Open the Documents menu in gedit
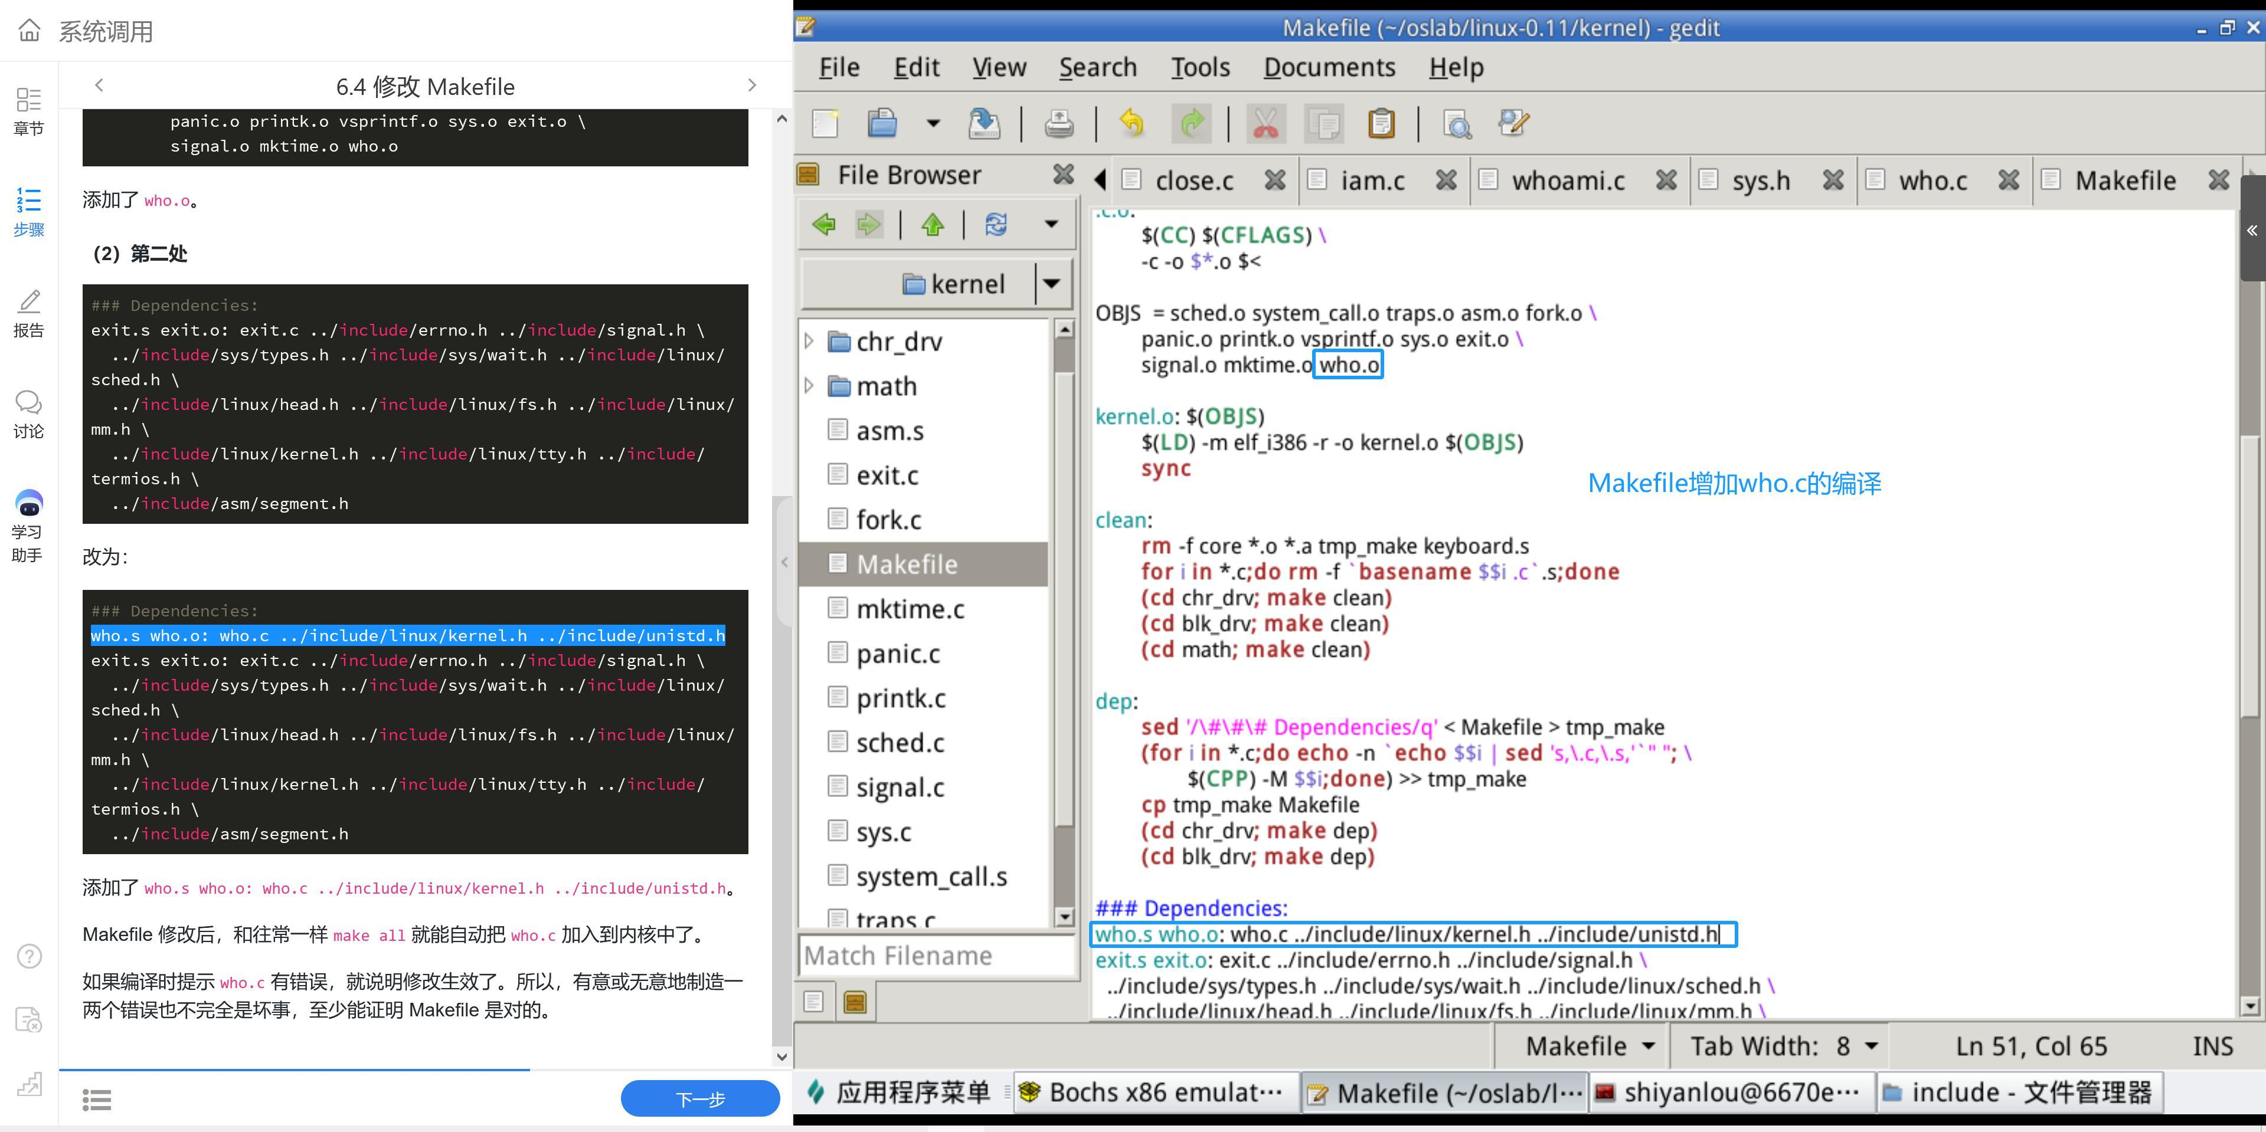Screen dimensions: 2266x1132 click(1329, 67)
